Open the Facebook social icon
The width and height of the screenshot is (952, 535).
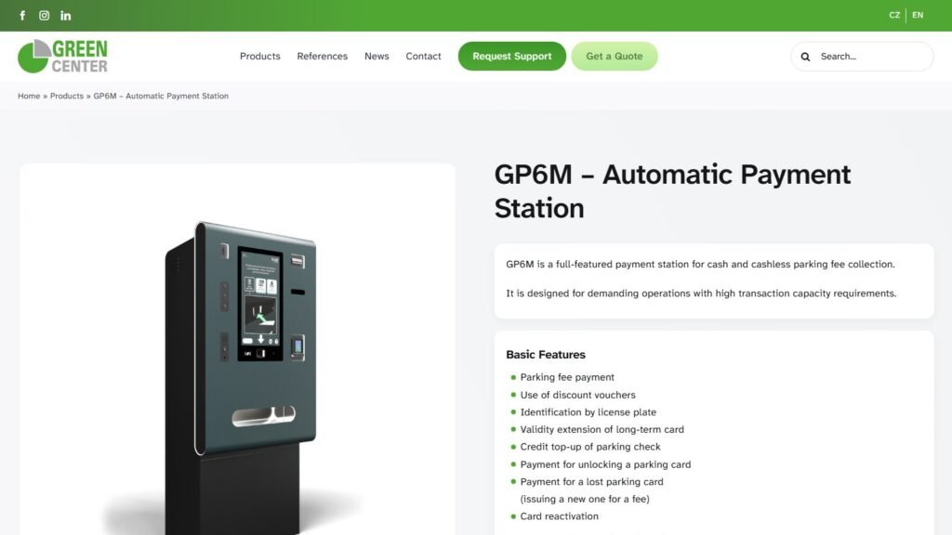[x=22, y=16]
